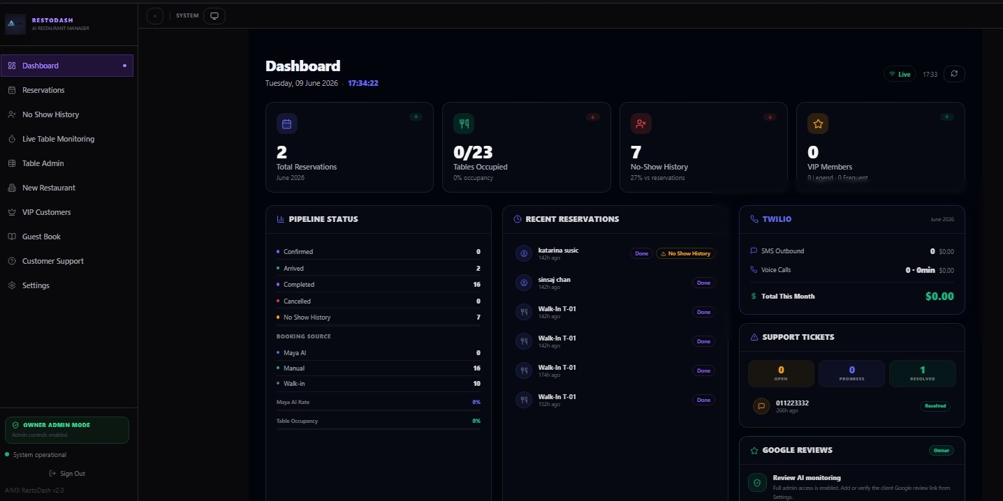Click the RestoDash logo in the sidebar header
The width and height of the screenshot is (1003, 501).
[15, 24]
